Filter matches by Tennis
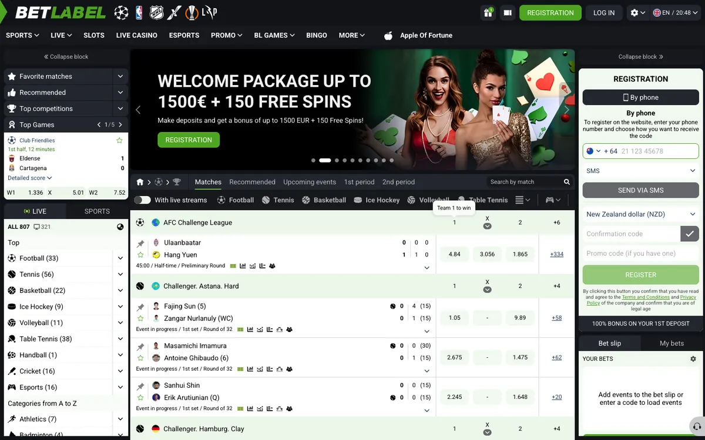The image size is (705, 440). click(x=278, y=200)
